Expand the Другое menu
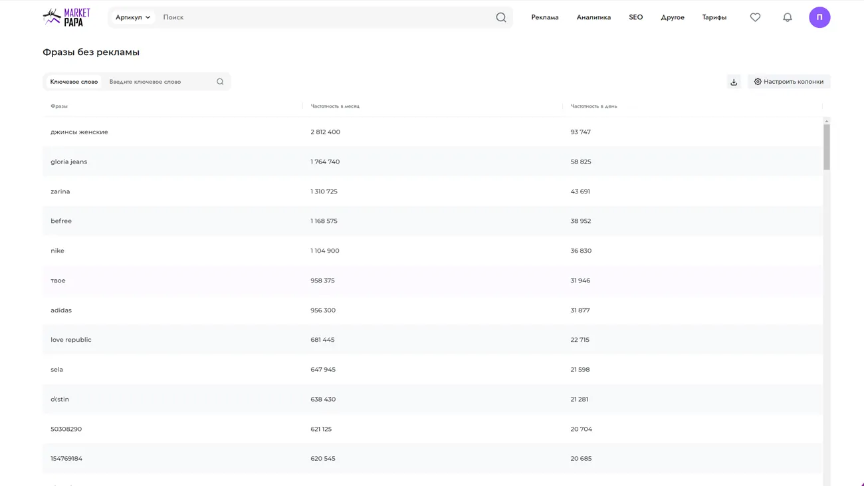 click(672, 17)
